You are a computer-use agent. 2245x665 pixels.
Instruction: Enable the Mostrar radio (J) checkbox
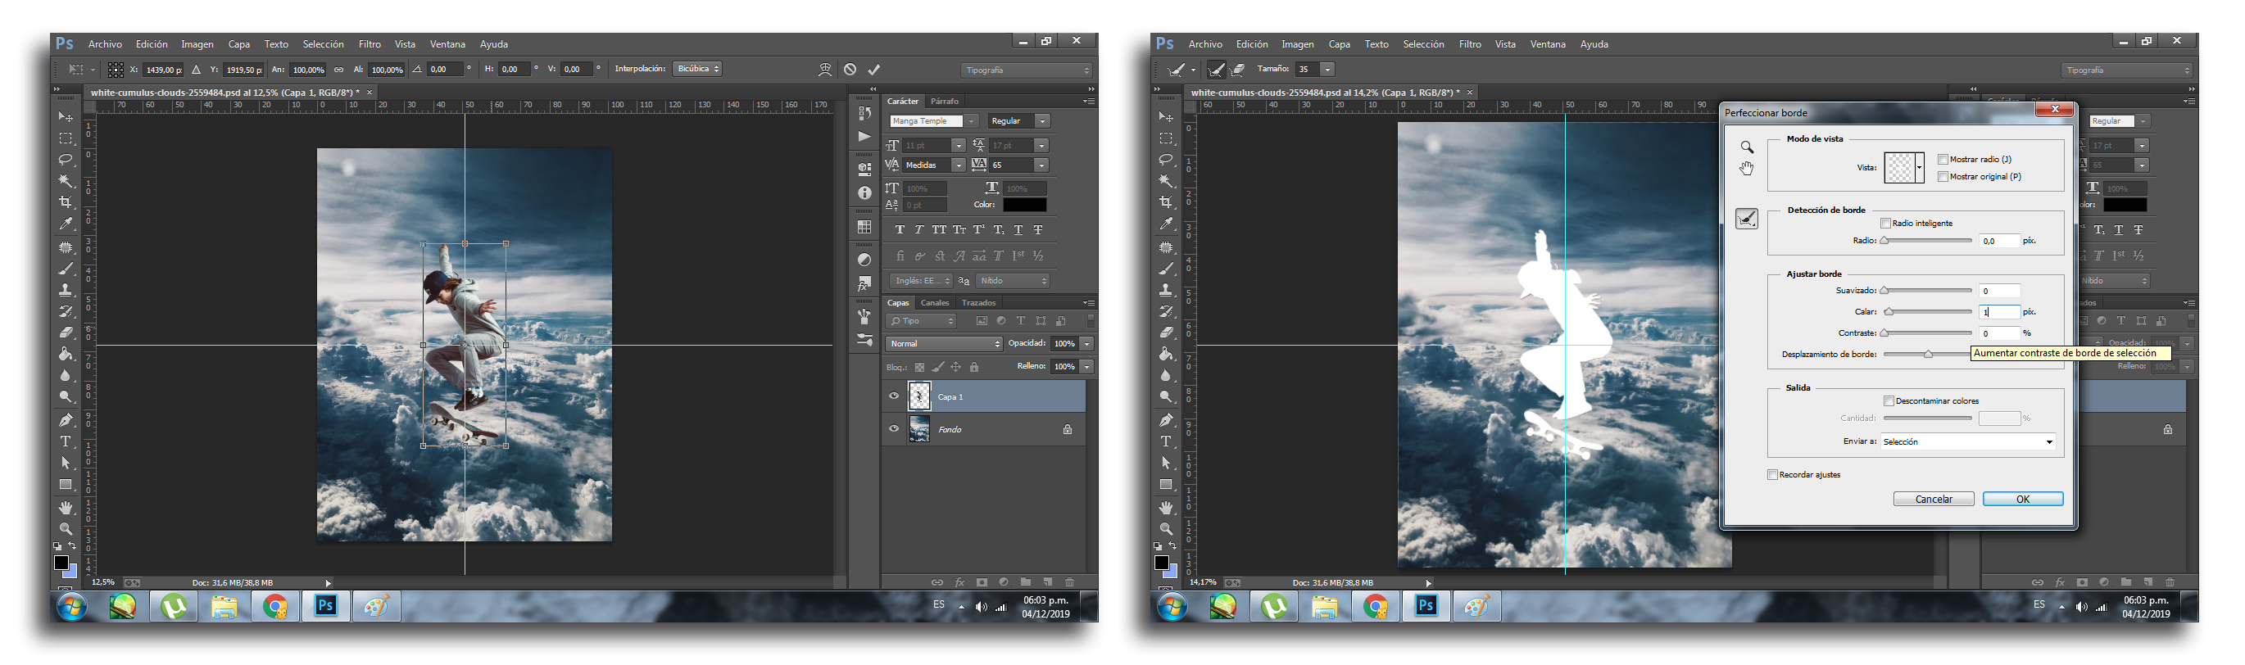click(1943, 160)
